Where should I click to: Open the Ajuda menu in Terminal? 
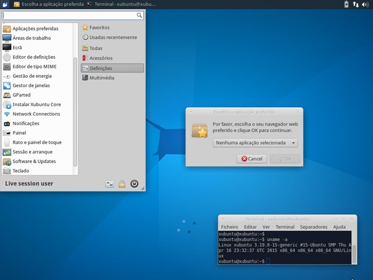coord(339,227)
